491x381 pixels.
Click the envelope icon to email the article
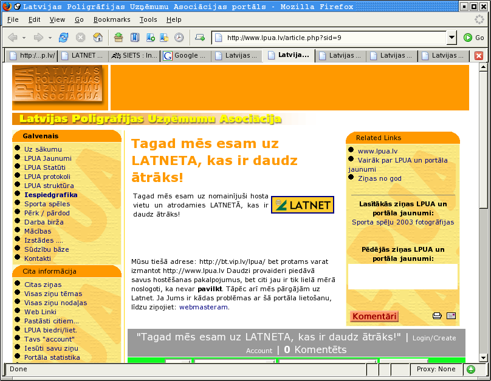(451, 315)
